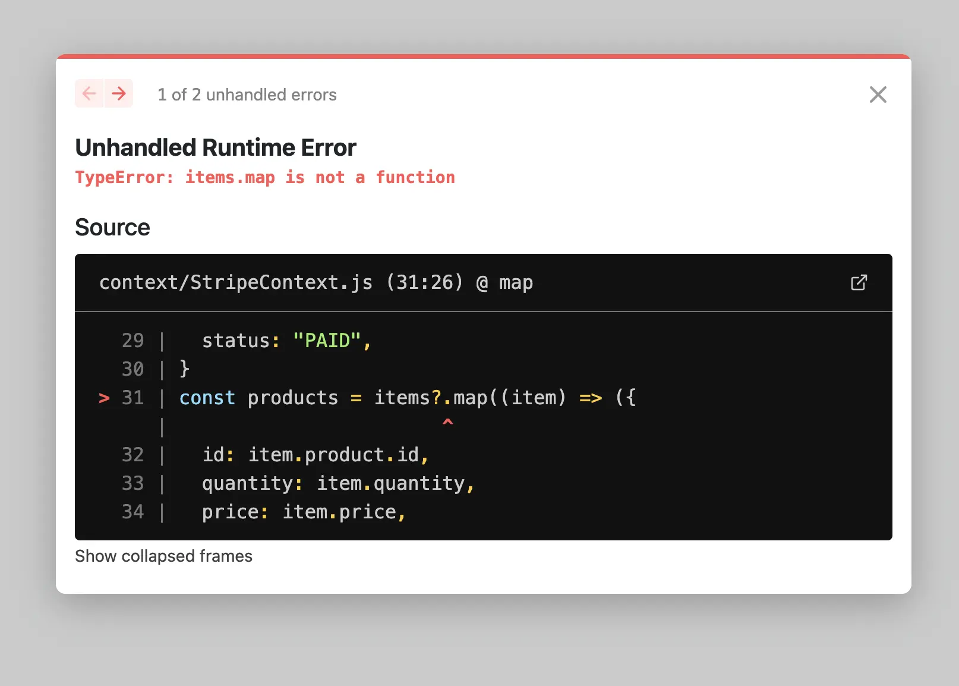The height and width of the screenshot is (686, 959).
Task: Click the Unhandled Runtime Error heading
Action: point(215,147)
